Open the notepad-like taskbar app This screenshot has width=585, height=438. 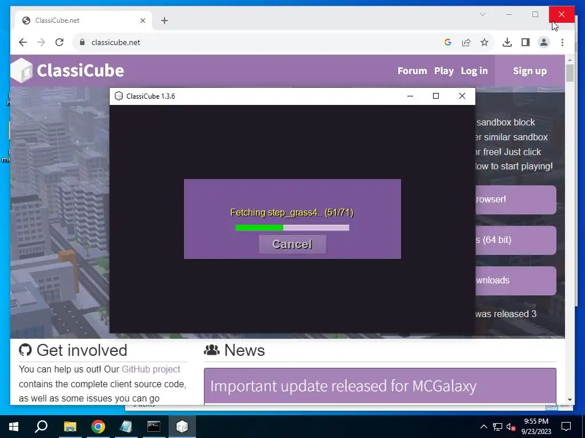pos(126,427)
